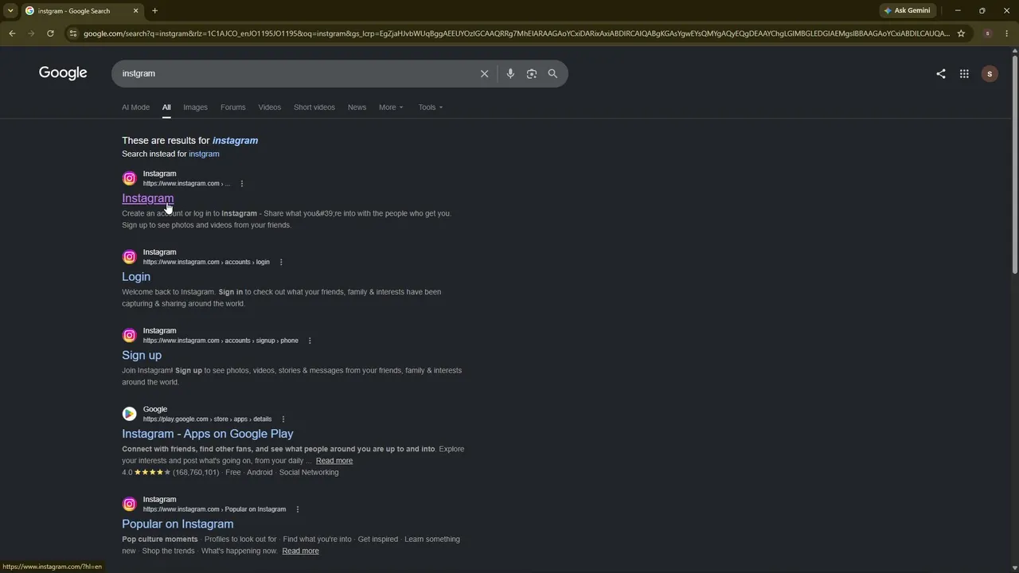Open the Google account avatar

990,74
